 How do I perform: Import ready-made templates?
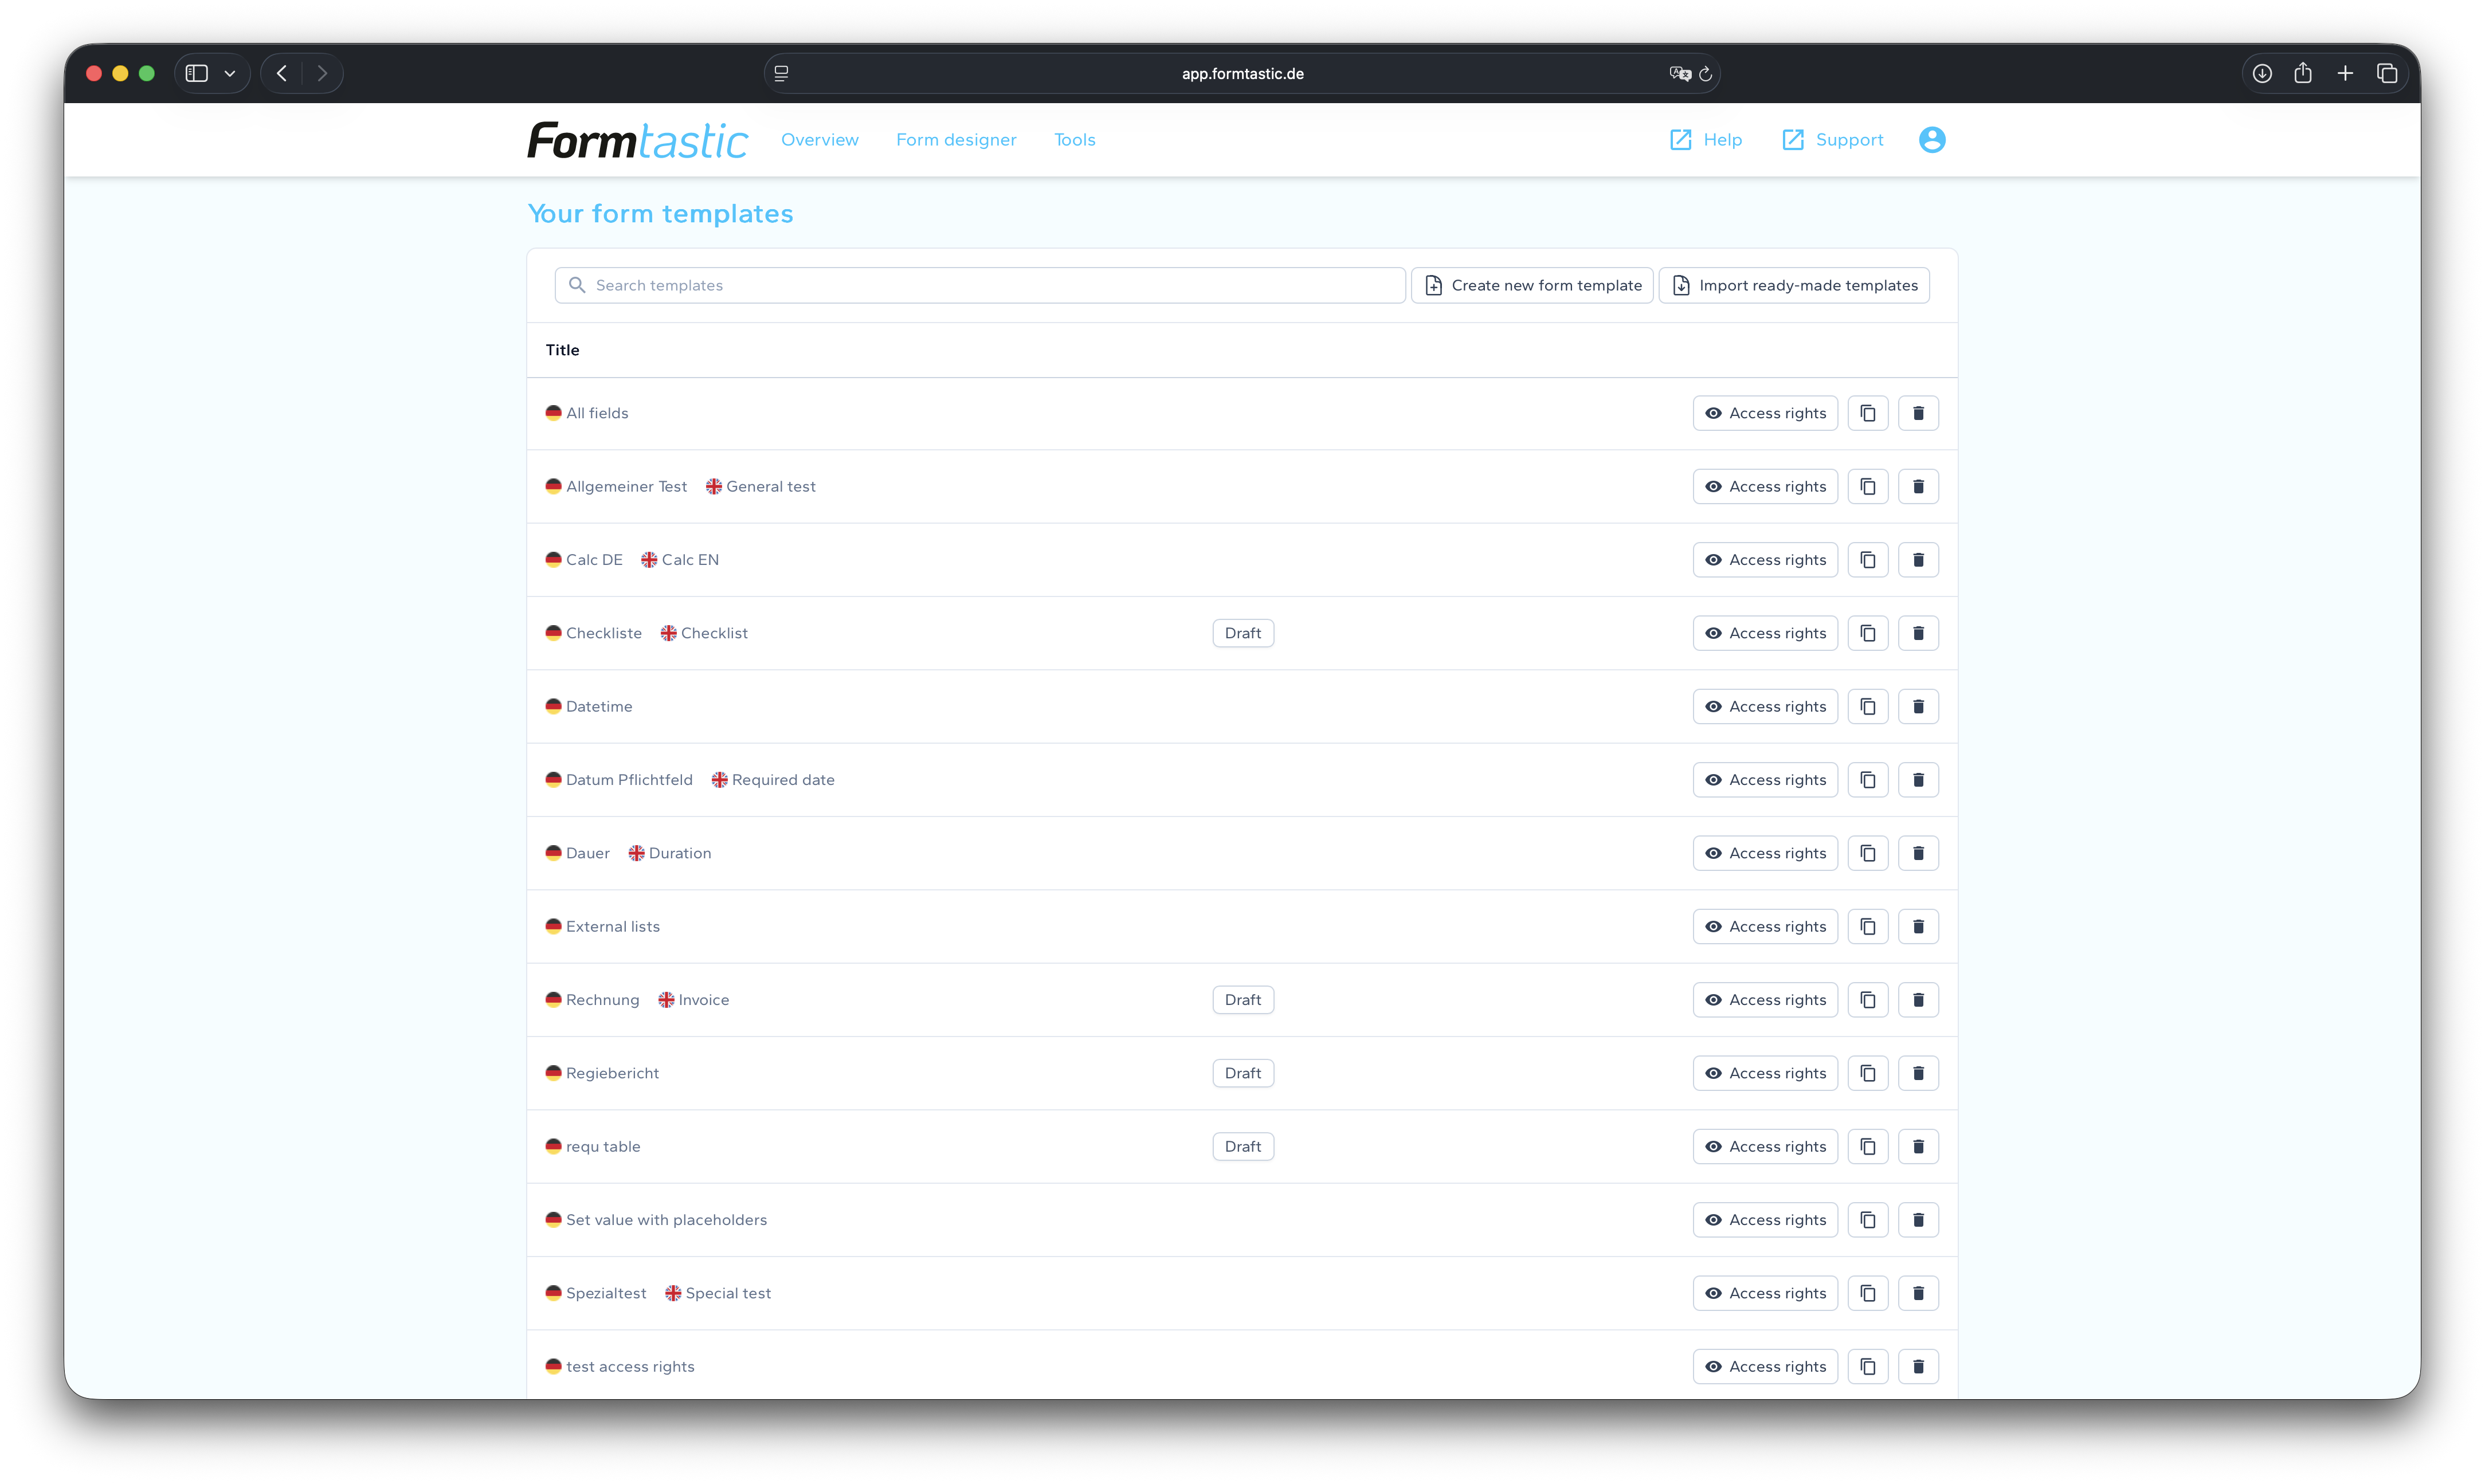[1792, 284]
